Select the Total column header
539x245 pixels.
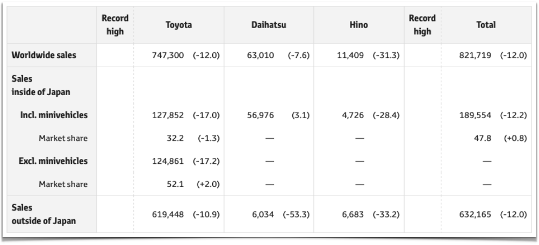(x=486, y=25)
